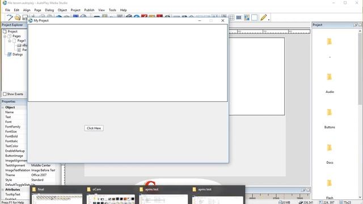Viewport: 363px width, 204px height.
Task: Click the blank white area in My Project window
Action: coord(128,63)
